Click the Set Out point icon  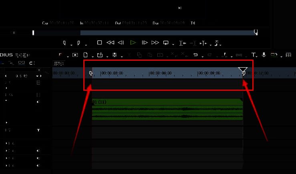[x=79, y=42]
